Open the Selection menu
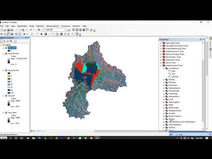Screen dimensions: 212x159 point(40,26)
